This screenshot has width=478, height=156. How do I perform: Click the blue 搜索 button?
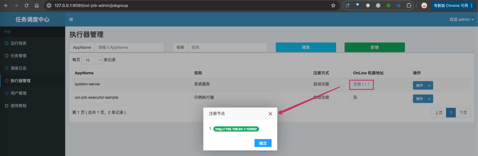coord(306,47)
